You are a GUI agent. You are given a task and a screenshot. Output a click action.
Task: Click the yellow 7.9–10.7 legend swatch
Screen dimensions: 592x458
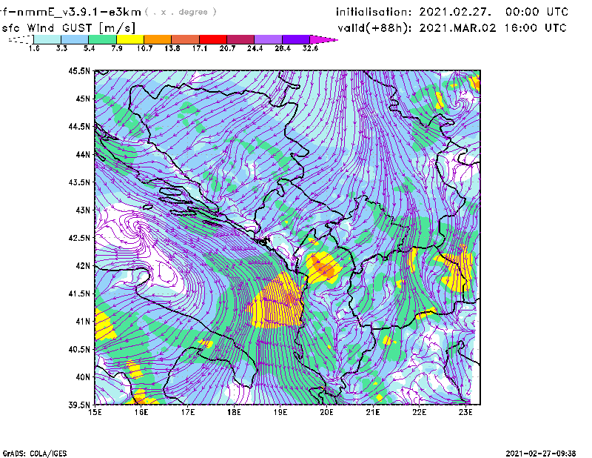[x=130, y=39]
